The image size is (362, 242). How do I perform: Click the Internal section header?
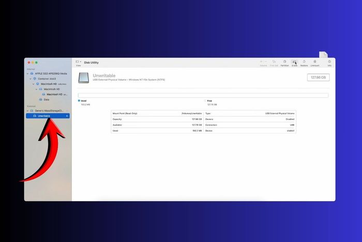31,69
